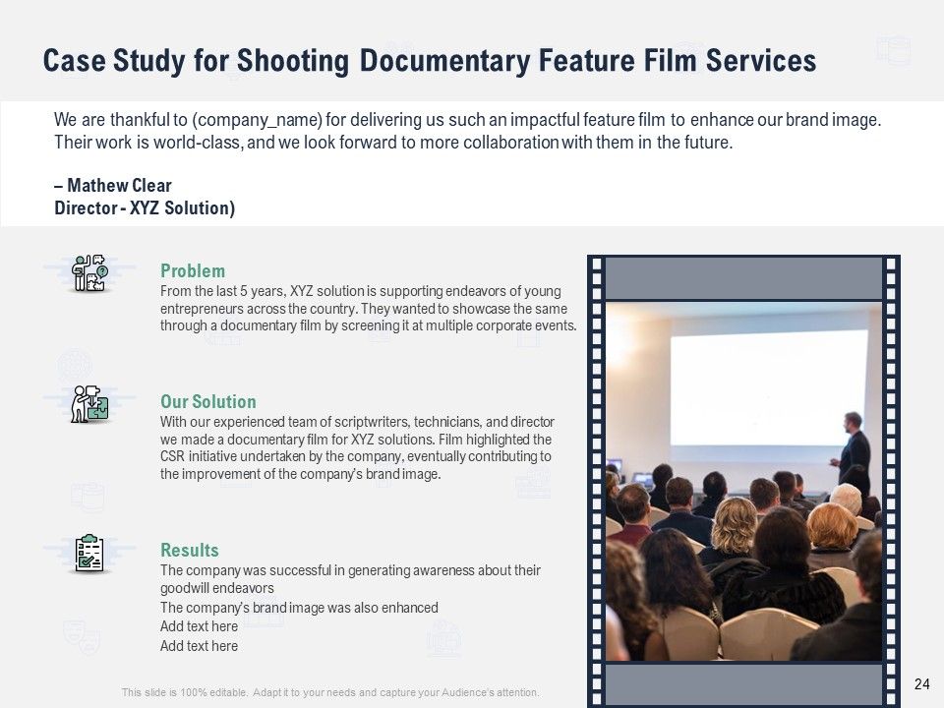Screen dimensions: 944x708
Task: Click the first 'Add text here' placeholder
Action: pyautogui.click(x=200, y=626)
